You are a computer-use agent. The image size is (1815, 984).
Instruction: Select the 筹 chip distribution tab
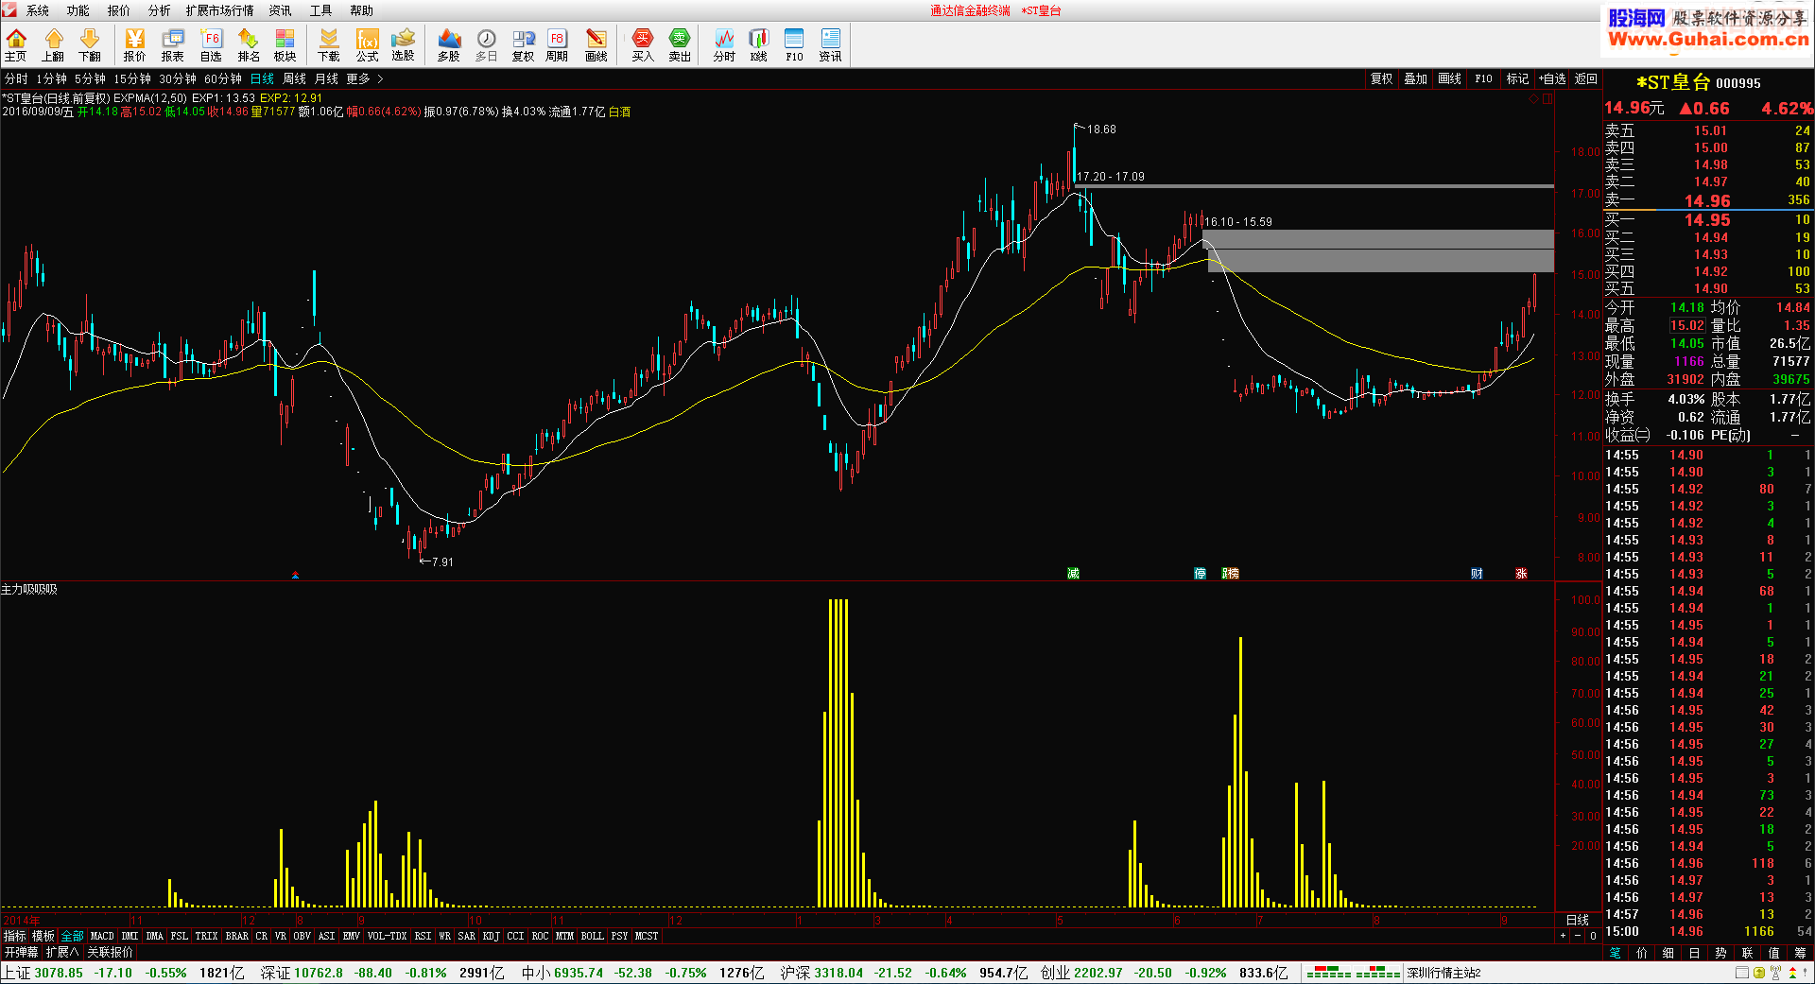(1801, 953)
